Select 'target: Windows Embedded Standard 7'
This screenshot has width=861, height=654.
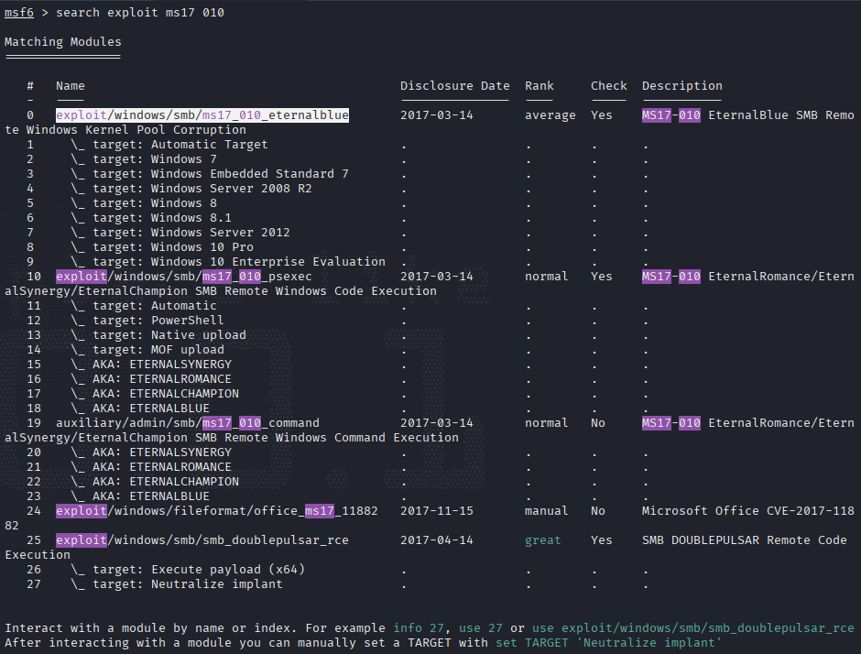pyautogui.click(x=221, y=173)
